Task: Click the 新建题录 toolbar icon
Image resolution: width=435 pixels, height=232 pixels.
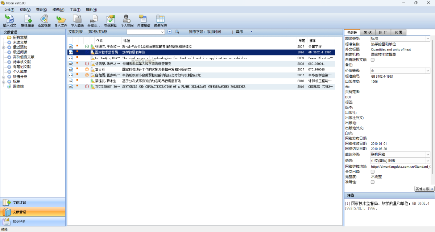Action: coord(28,19)
